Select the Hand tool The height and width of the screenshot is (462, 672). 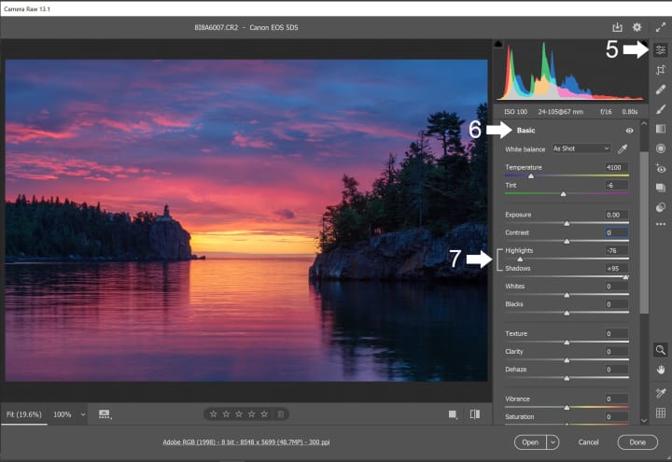click(661, 371)
